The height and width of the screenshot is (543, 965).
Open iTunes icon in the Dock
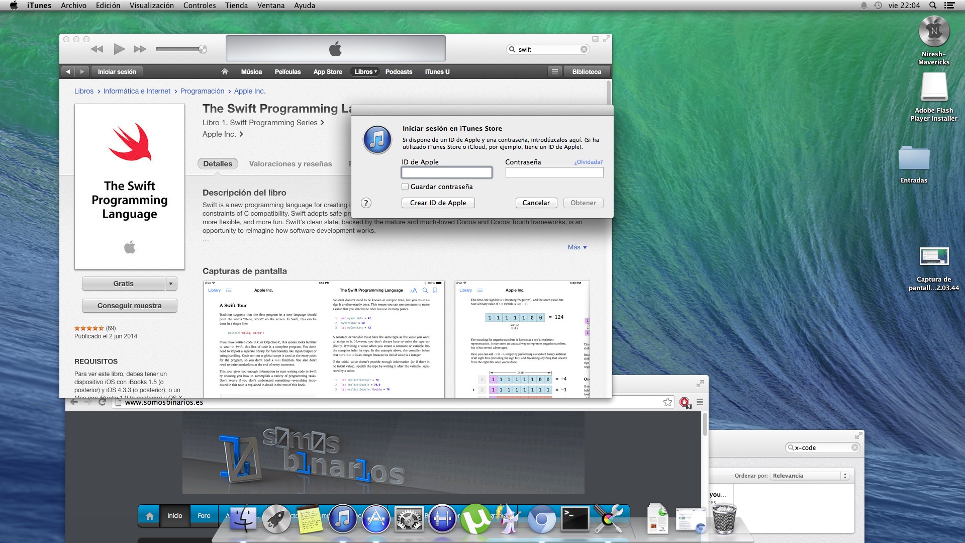pos(343,518)
